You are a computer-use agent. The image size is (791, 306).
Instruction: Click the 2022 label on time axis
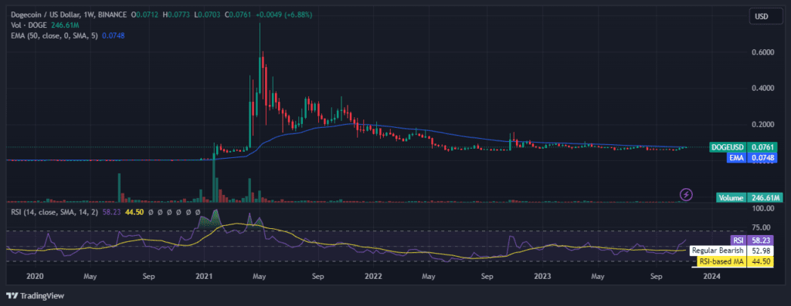(373, 276)
